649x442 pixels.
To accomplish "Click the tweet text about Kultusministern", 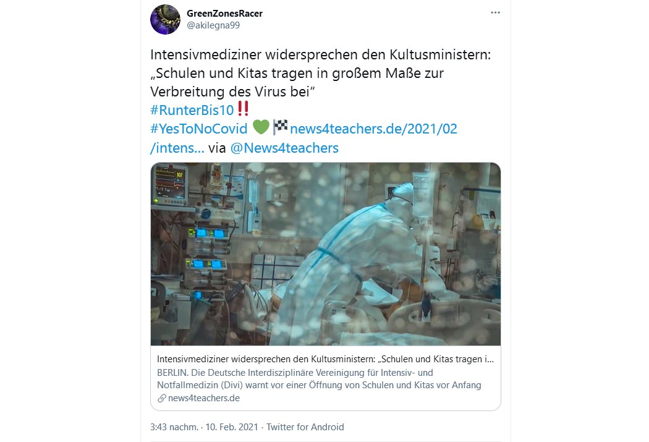I will coord(320,73).
